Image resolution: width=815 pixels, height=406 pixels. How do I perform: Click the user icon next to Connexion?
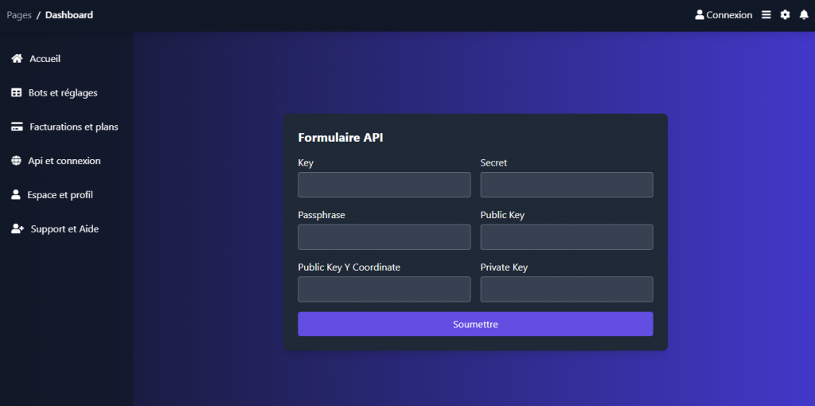700,15
